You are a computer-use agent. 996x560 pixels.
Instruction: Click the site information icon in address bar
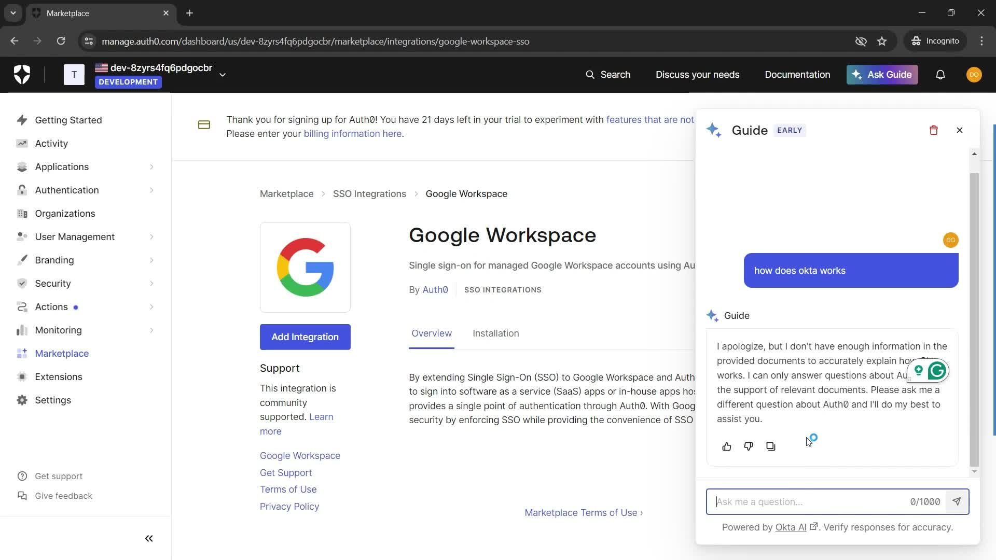click(89, 41)
